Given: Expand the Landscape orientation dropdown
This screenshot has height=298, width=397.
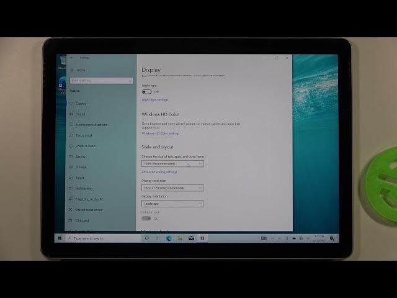Looking at the screenshot, I should pos(172,204).
